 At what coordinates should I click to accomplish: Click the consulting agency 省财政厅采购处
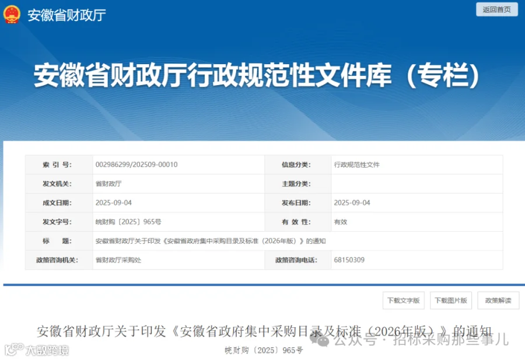tap(118, 260)
